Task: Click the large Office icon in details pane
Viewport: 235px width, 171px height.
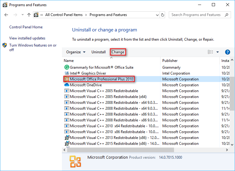Action: (x=75, y=161)
